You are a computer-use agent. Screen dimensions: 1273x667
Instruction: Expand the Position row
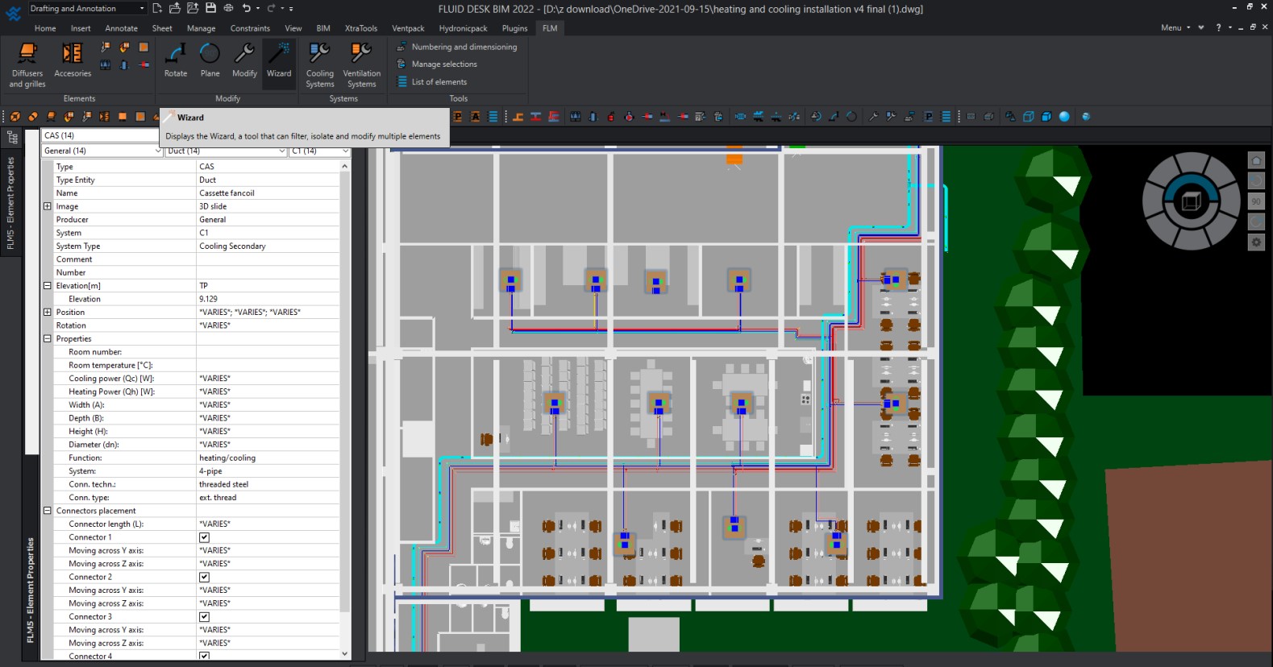pos(48,313)
